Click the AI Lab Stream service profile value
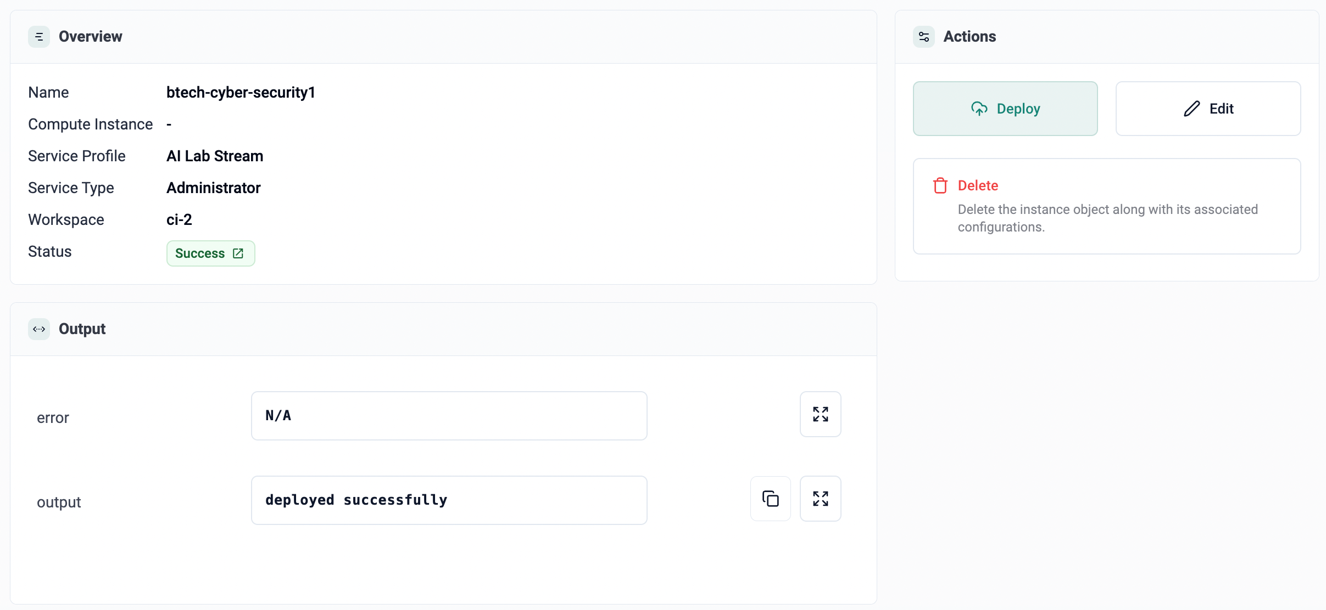The width and height of the screenshot is (1326, 610). 215,156
